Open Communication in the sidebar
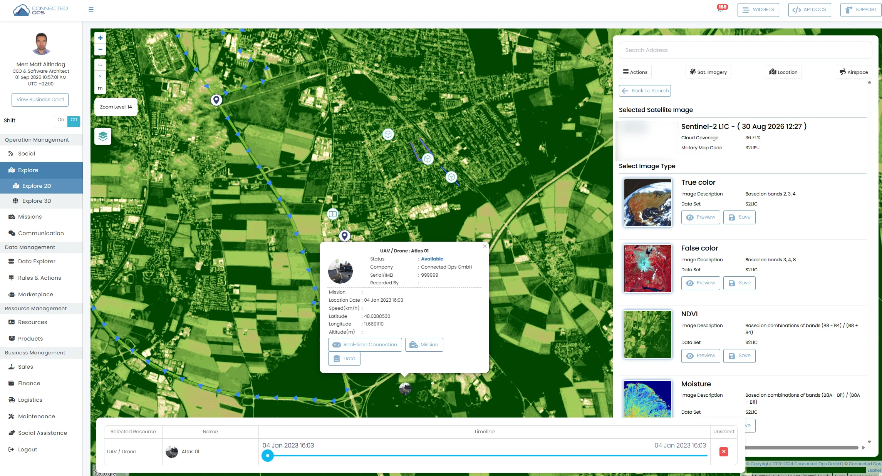882x476 pixels. point(41,233)
